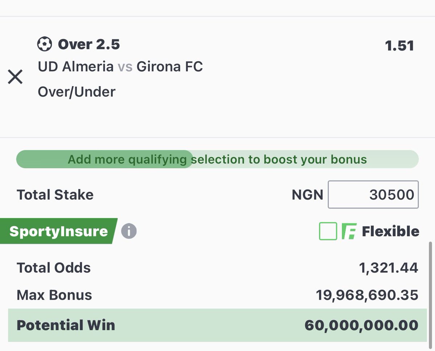This screenshot has height=351, width=435.
Task: Click the Over/Under market label
Action: [76, 92]
